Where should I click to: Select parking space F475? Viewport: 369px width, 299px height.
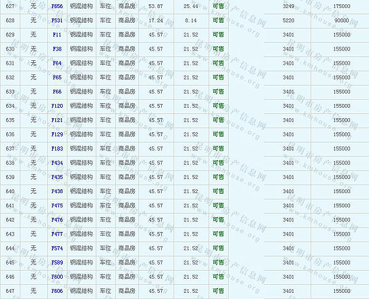pyautogui.click(x=57, y=205)
